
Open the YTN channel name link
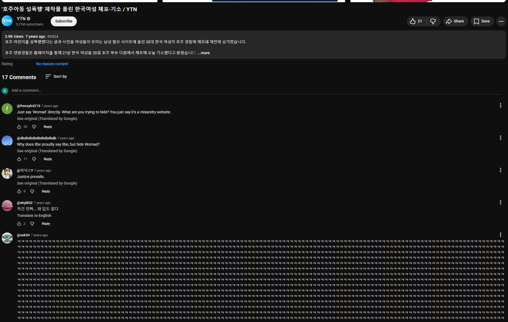tap(21, 19)
